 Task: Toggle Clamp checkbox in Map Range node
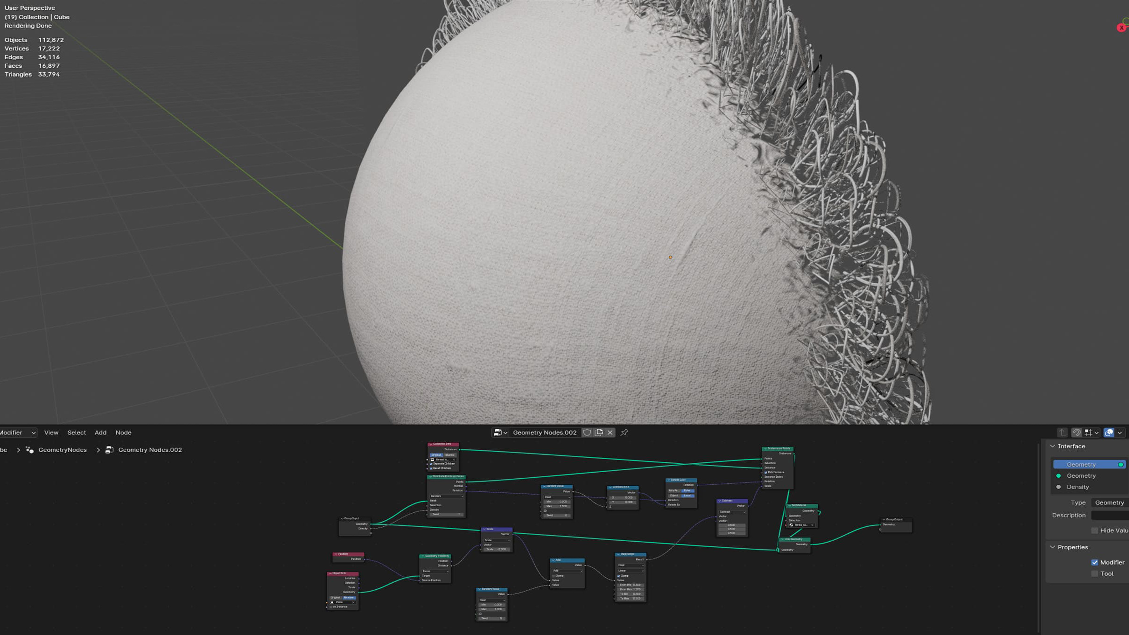(x=618, y=576)
